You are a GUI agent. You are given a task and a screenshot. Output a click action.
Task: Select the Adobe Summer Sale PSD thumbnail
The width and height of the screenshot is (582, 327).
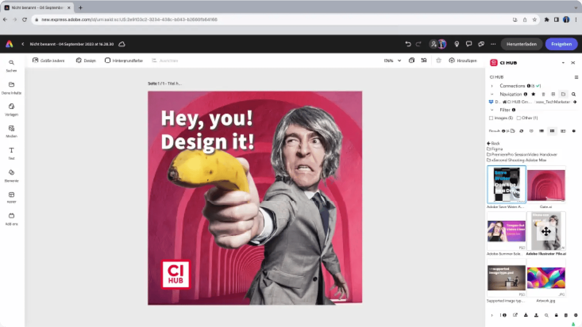tap(506, 231)
